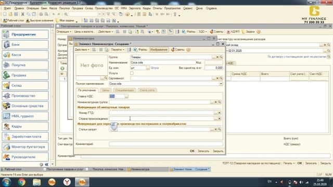This screenshot has height=187, width=333.
Task: Open ЭДО dropdown in document toolbar
Action: [202, 32]
